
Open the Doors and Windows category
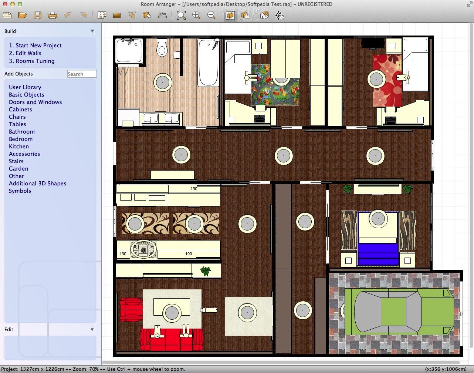point(35,102)
